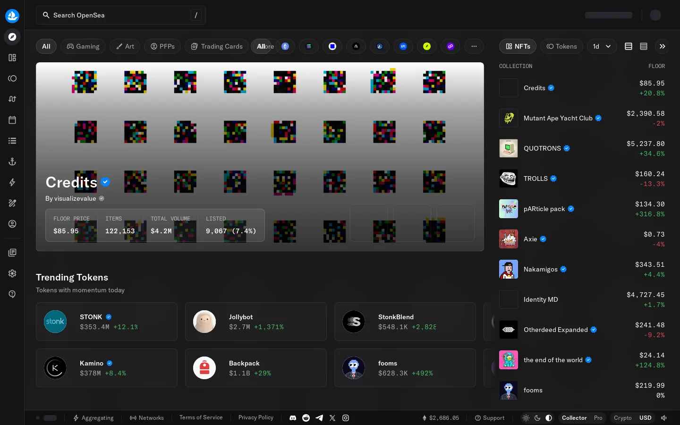Viewport: 680px width, 425px height.
Task: Select the system contrast theme icon
Action: [x=549, y=418]
